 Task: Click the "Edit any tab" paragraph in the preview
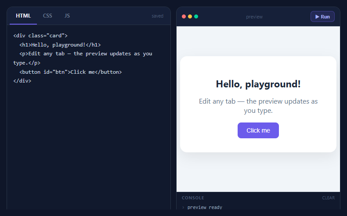tap(258, 106)
